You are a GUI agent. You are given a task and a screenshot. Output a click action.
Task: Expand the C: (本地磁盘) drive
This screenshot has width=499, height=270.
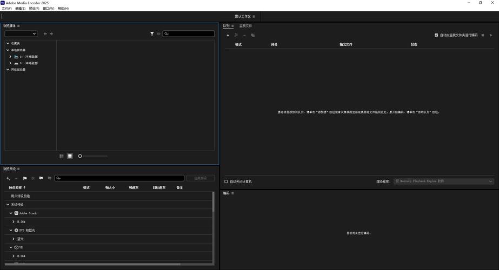click(10, 57)
